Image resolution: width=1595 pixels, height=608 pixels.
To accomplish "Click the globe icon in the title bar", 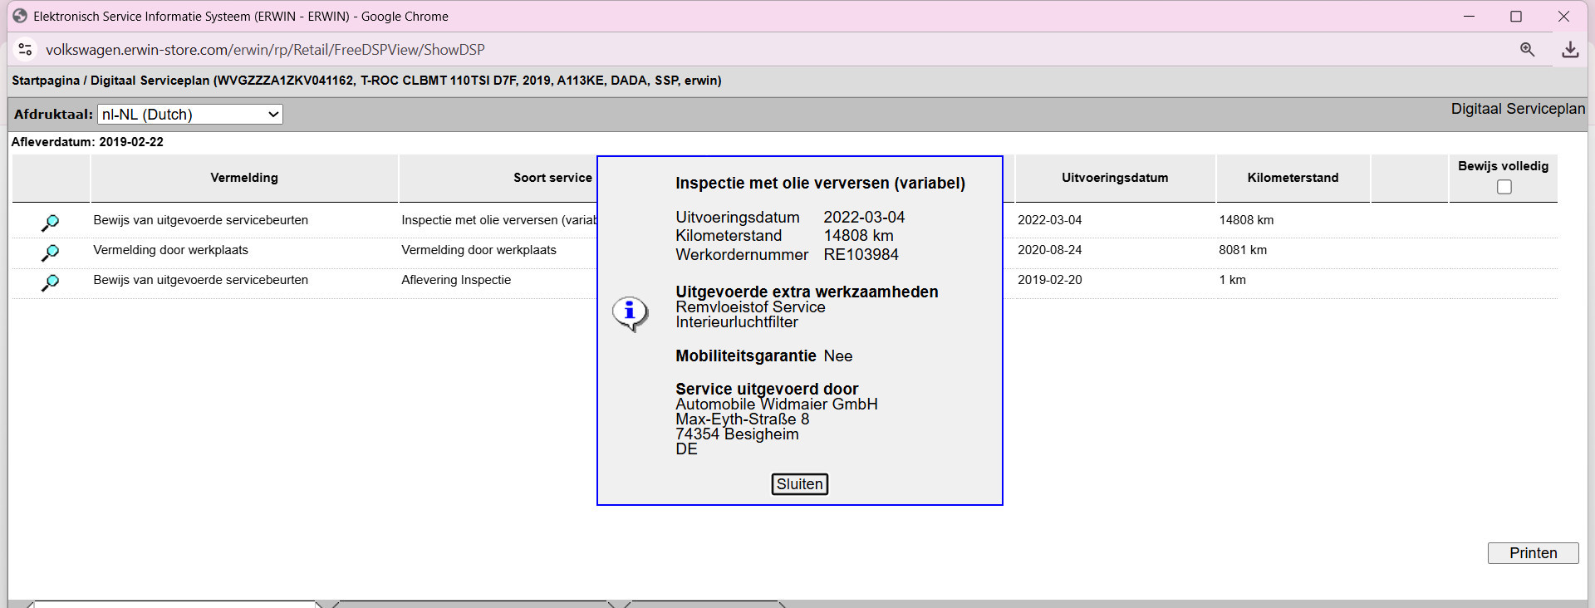I will [x=20, y=16].
